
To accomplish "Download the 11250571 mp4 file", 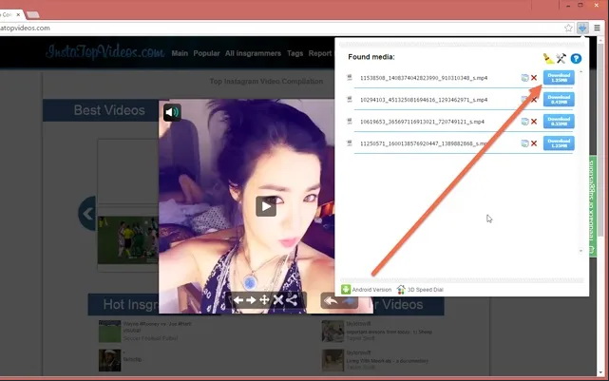I will (559, 143).
